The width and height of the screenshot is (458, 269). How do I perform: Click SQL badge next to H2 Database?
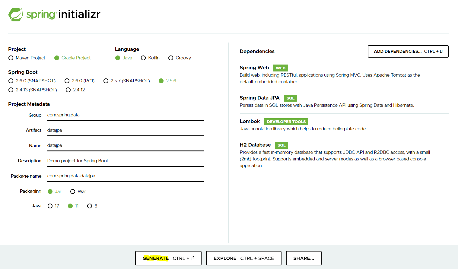(281, 145)
